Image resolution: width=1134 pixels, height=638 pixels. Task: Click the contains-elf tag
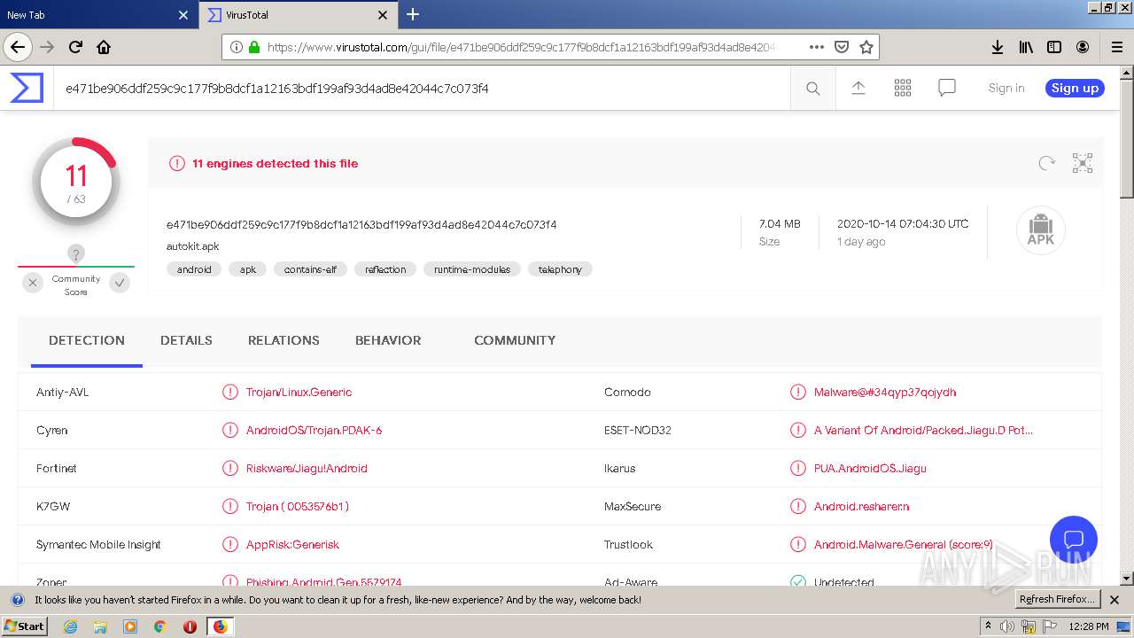pyautogui.click(x=310, y=269)
